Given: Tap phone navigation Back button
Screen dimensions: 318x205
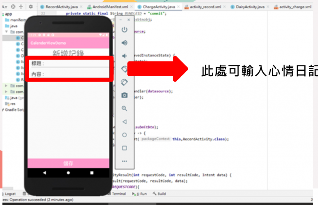Looking at the screenshot, I should pos(45,173).
